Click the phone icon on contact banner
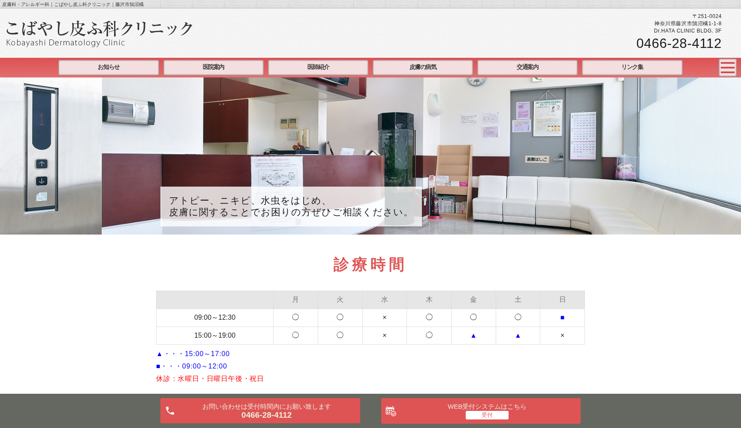The width and height of the screenshot is (741, 428). click(171, 410)
